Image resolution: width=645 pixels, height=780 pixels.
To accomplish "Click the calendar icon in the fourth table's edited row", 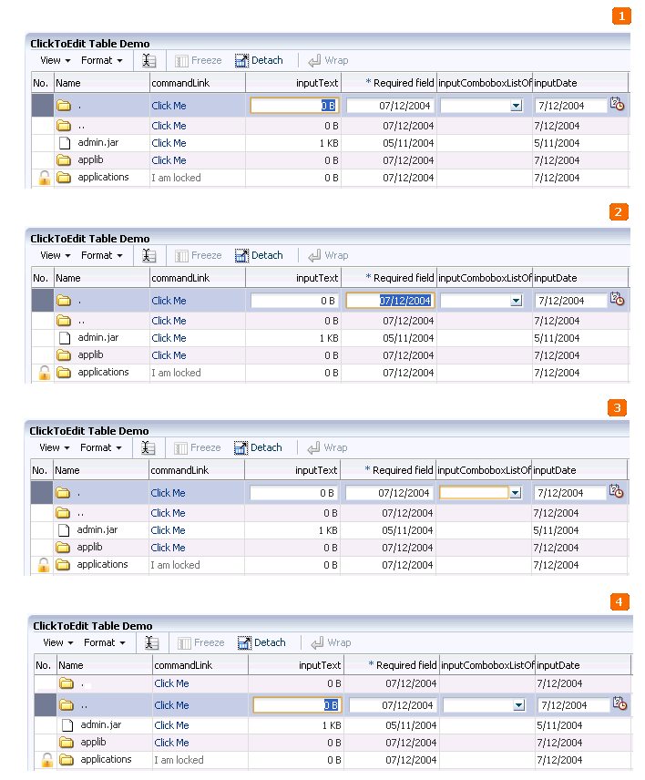I will (619, 704).
